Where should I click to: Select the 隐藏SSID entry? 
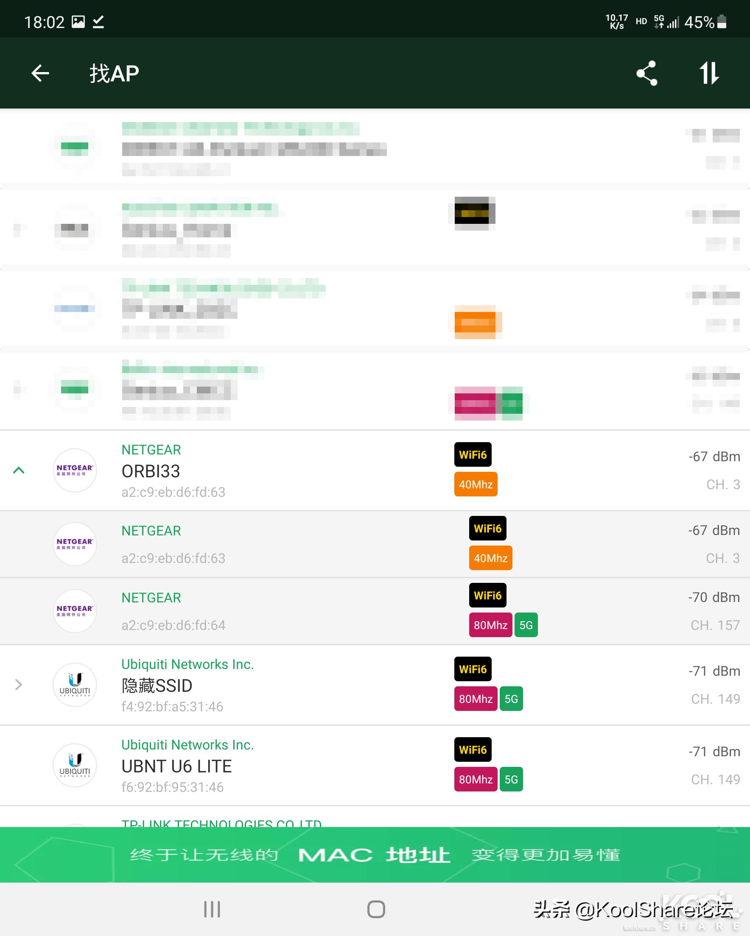(x=157, y=685)
